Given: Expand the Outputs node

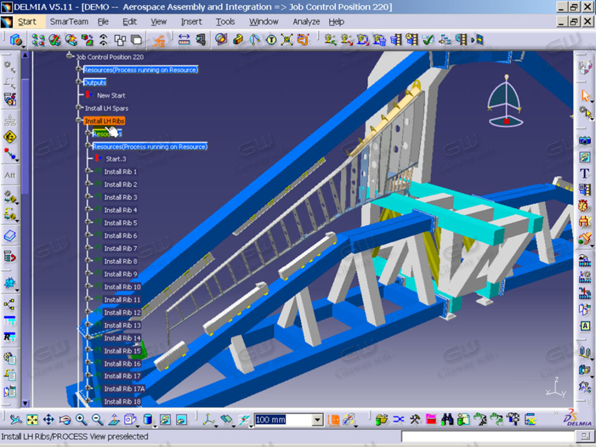Looking at the screenshot, I should pos(79,82).
